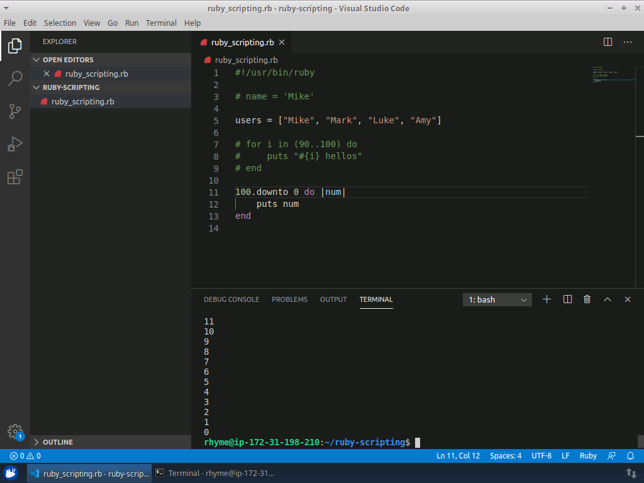Split the terminal panel
The height and width of the screenshot is (483, 644).
(x=567, y=299)
